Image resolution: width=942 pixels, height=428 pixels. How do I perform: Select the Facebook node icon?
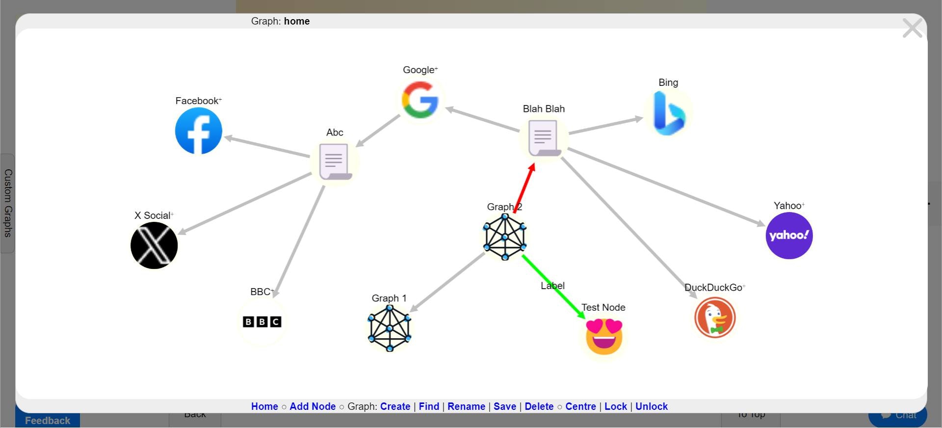pyautogui.click(x=199, y=131)
